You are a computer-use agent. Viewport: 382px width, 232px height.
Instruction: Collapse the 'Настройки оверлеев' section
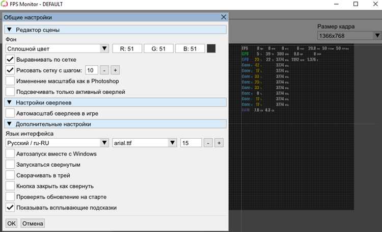pos(115,102)
